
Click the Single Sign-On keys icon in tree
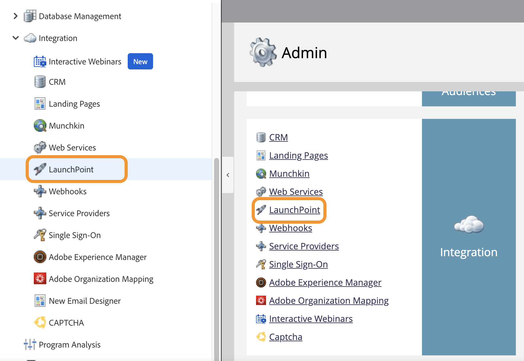(40, 235)
